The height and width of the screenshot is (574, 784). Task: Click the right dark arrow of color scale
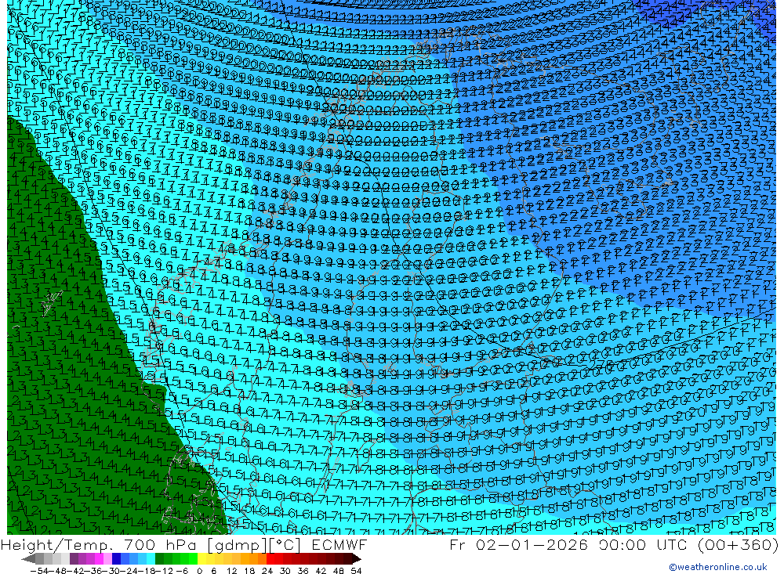click(x=356, y=558)
